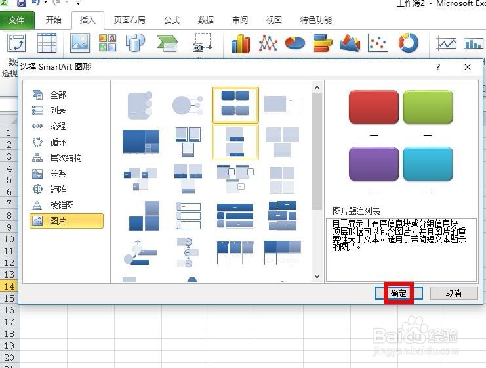This screenshot has height=368, width=486.
Task: Select the three horizontal blue bars layout
Action: click(235, 216)
